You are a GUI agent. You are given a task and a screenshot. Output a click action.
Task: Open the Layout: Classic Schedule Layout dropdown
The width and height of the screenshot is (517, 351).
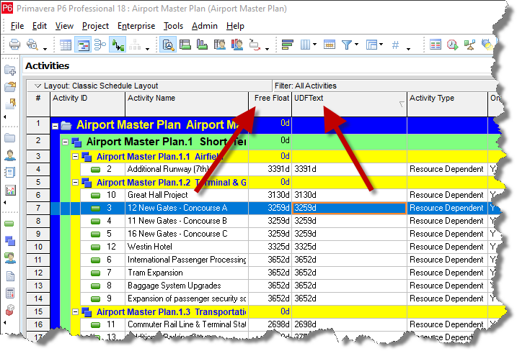[38, 86]
